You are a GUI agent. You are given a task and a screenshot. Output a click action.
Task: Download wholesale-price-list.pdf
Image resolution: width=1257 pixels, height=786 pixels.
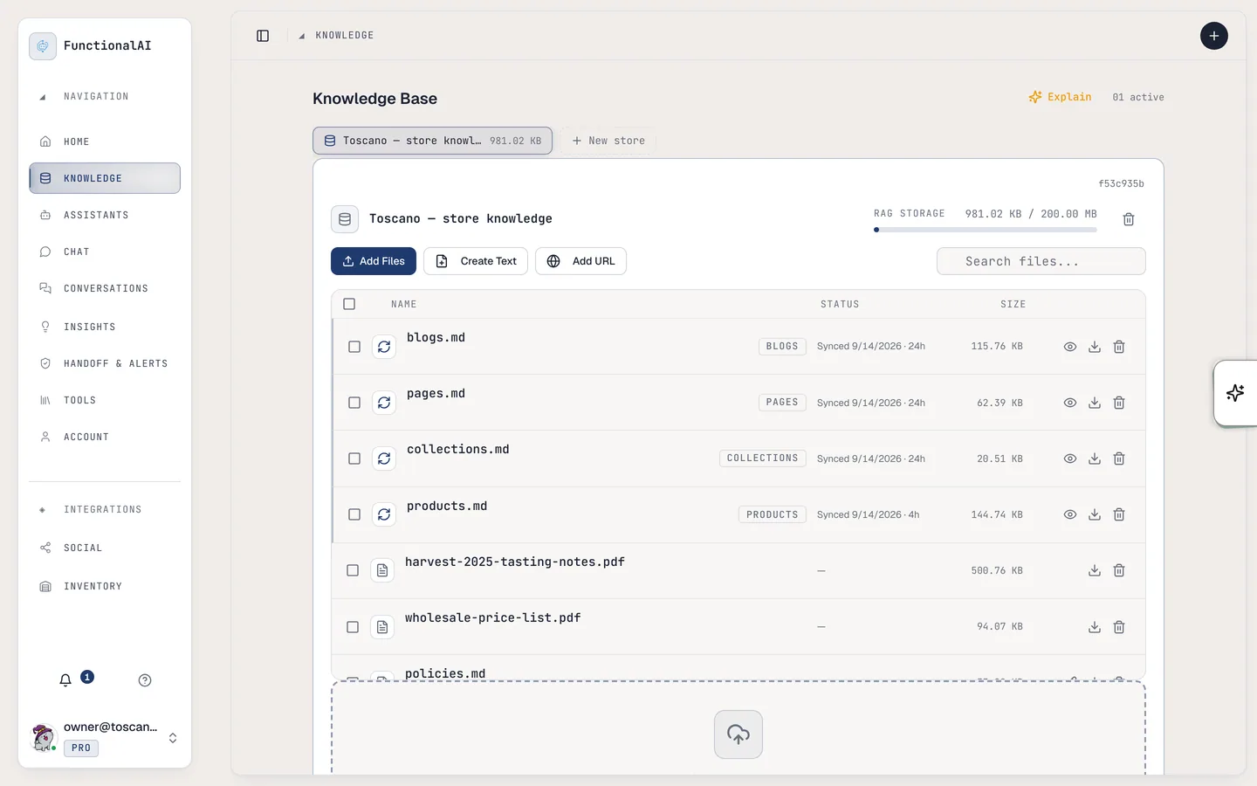(1095, 627)
